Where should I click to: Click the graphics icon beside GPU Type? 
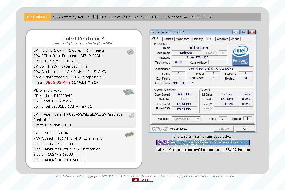coord(131,116)
